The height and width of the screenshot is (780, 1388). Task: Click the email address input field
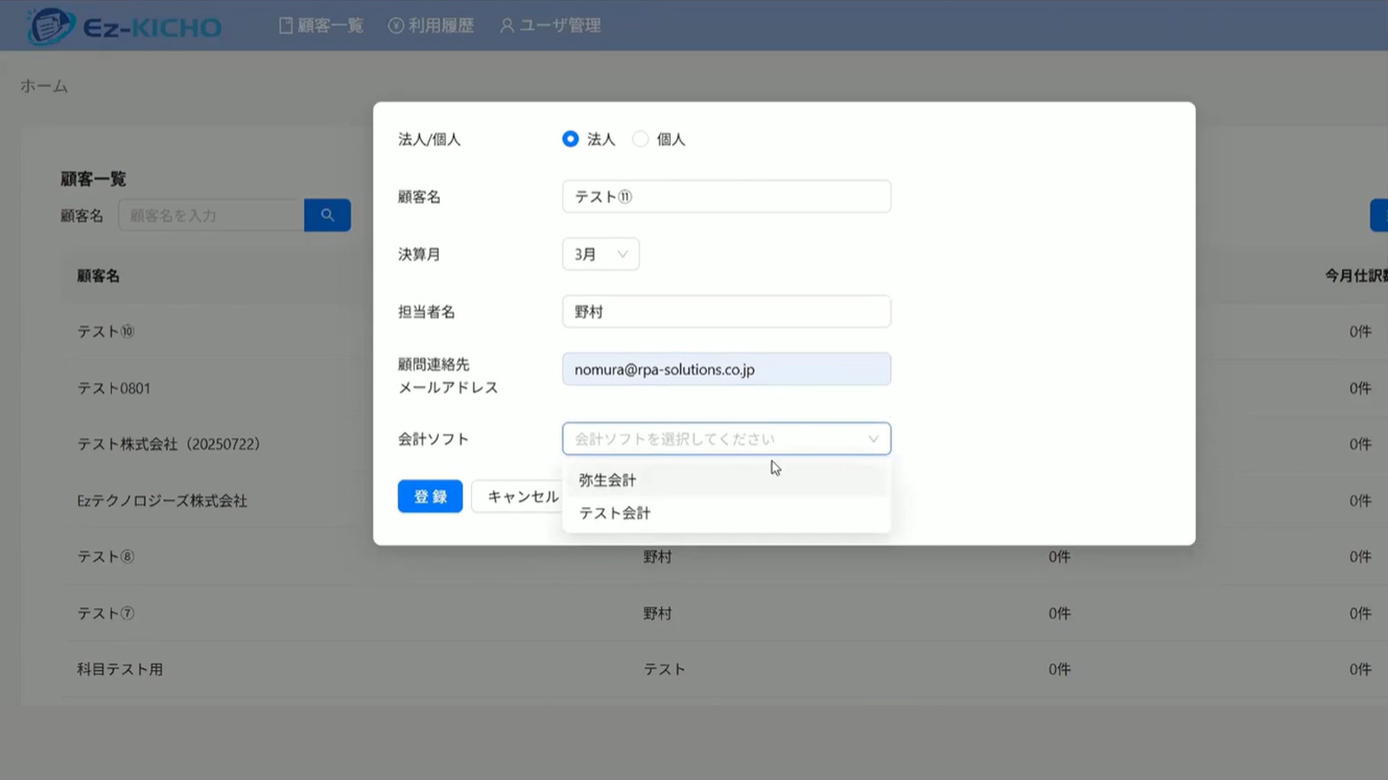point(726,369)
